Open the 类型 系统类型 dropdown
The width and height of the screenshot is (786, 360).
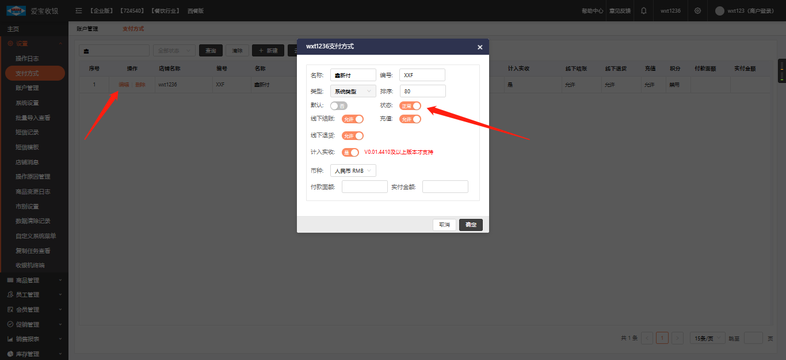click(x=353, y=91)
